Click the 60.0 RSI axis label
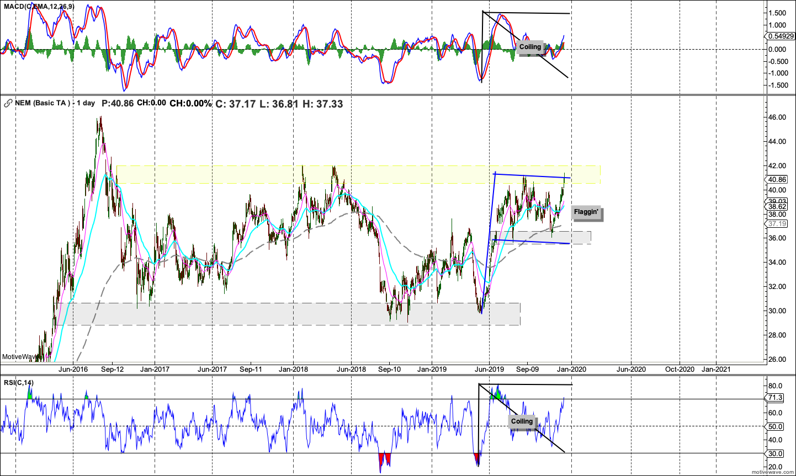The image size is (796, 476). point(776,413)
